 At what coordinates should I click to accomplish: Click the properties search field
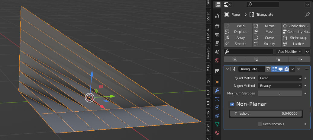[x=263, y=5]
